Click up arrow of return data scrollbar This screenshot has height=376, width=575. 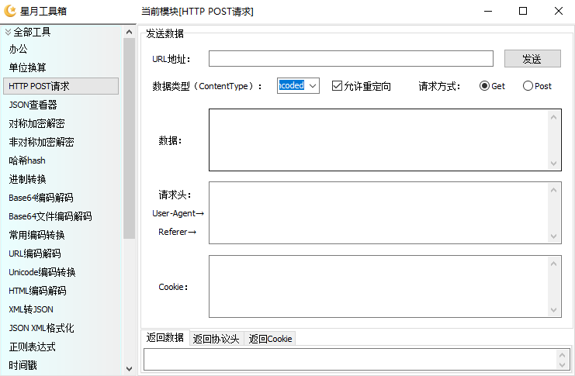pos(562,355)
